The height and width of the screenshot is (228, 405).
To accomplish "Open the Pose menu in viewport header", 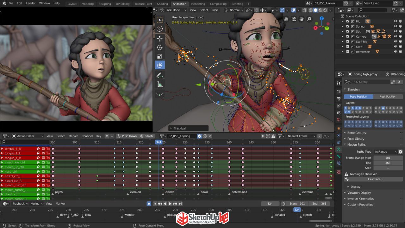I will [215, 10].
